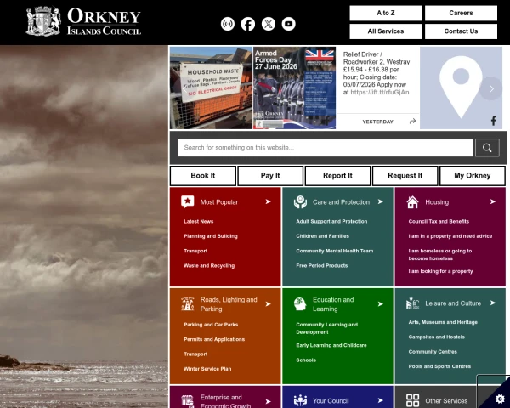Image resolution: width=510 pixels, height=408 pixels.
Task: Expand Your Council section arrow
Action: pyautogui.click(x=381, y=400)
